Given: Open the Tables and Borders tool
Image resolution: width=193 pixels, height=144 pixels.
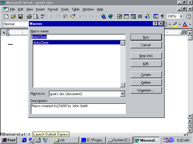Looking at the screenshot, I should (x=119, y=16).
